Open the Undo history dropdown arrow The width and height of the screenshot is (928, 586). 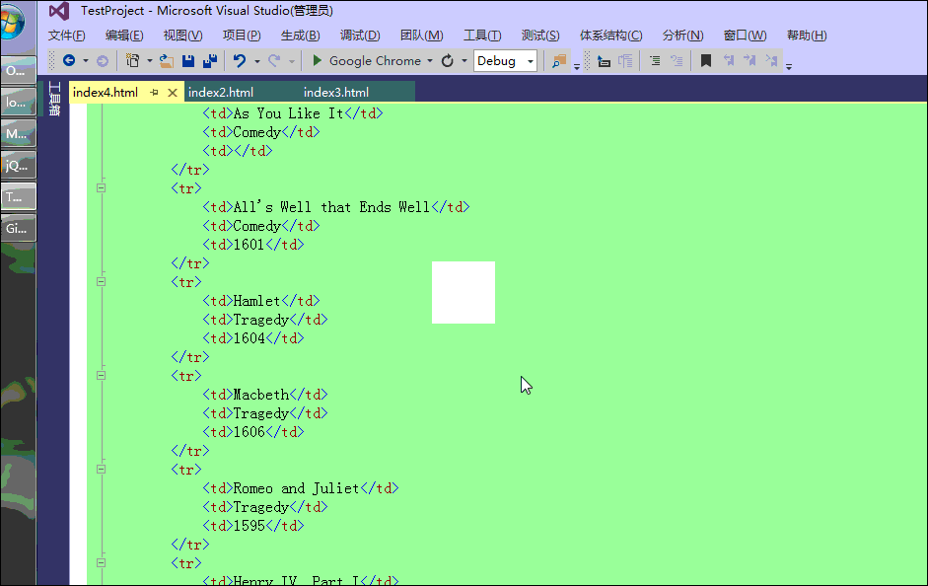[256, 61]
